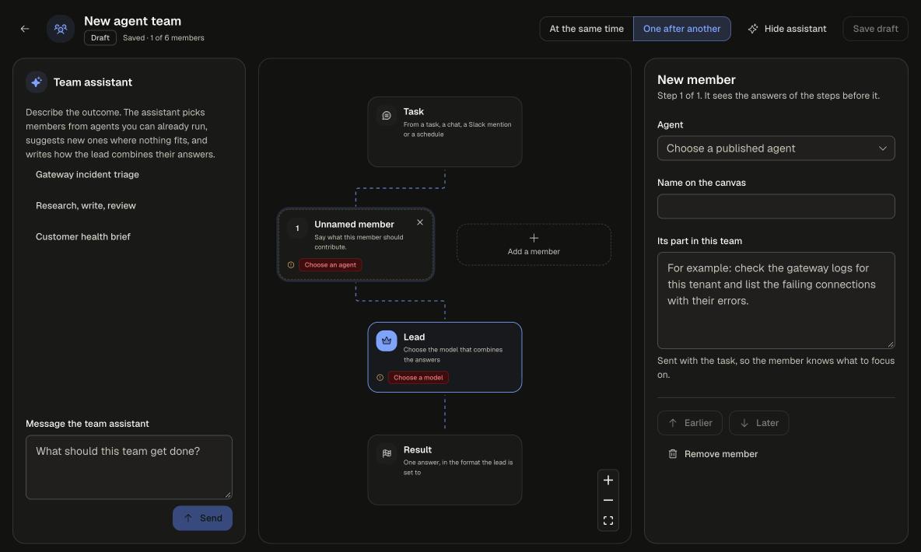This screenshot has width=921, height=552.
Task: Click the Lead crown icon
Action: pos(387,341)
